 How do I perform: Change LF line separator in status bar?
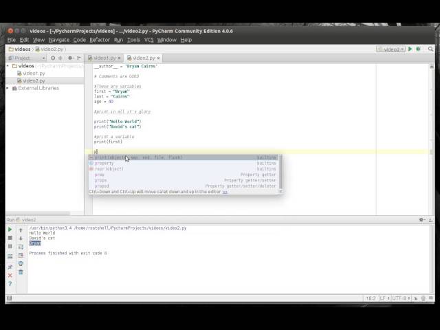(384, 298)
